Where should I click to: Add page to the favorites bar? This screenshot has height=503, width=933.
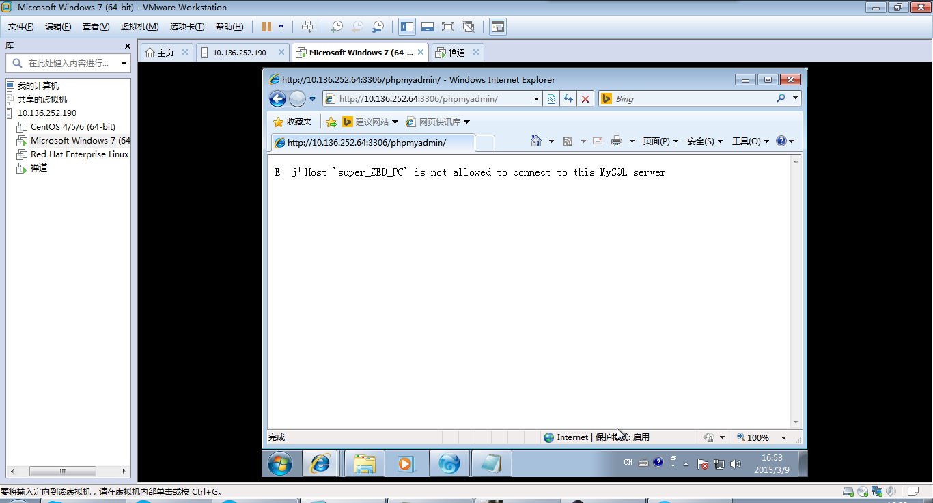331,122
